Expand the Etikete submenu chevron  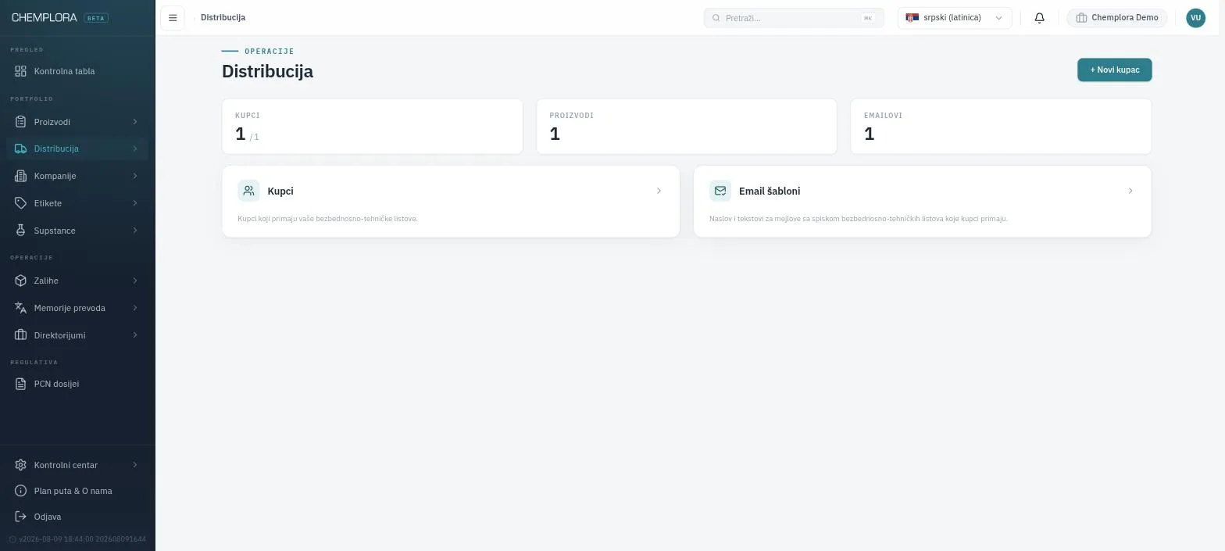[135, 203]
